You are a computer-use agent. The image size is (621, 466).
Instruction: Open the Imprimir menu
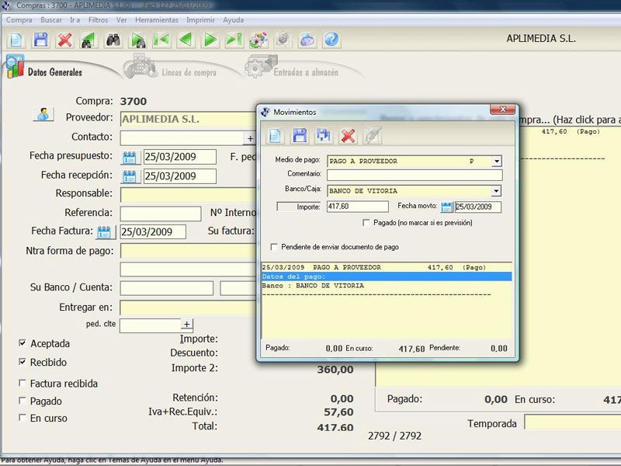tap(200, 20)
